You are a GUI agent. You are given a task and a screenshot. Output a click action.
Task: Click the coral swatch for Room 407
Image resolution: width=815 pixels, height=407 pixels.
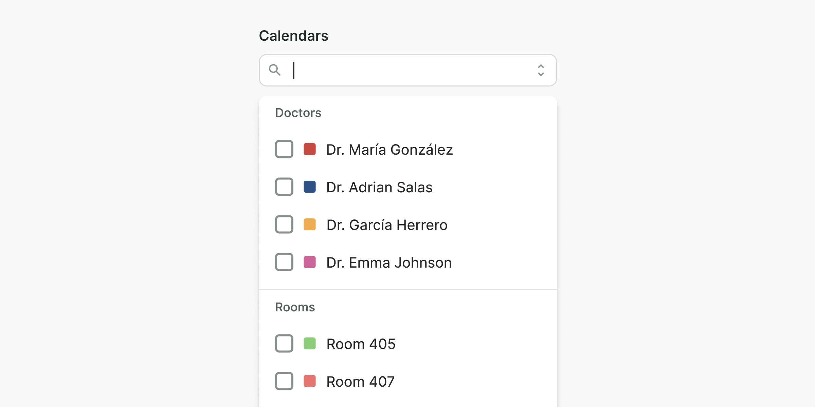pos(310,381)
